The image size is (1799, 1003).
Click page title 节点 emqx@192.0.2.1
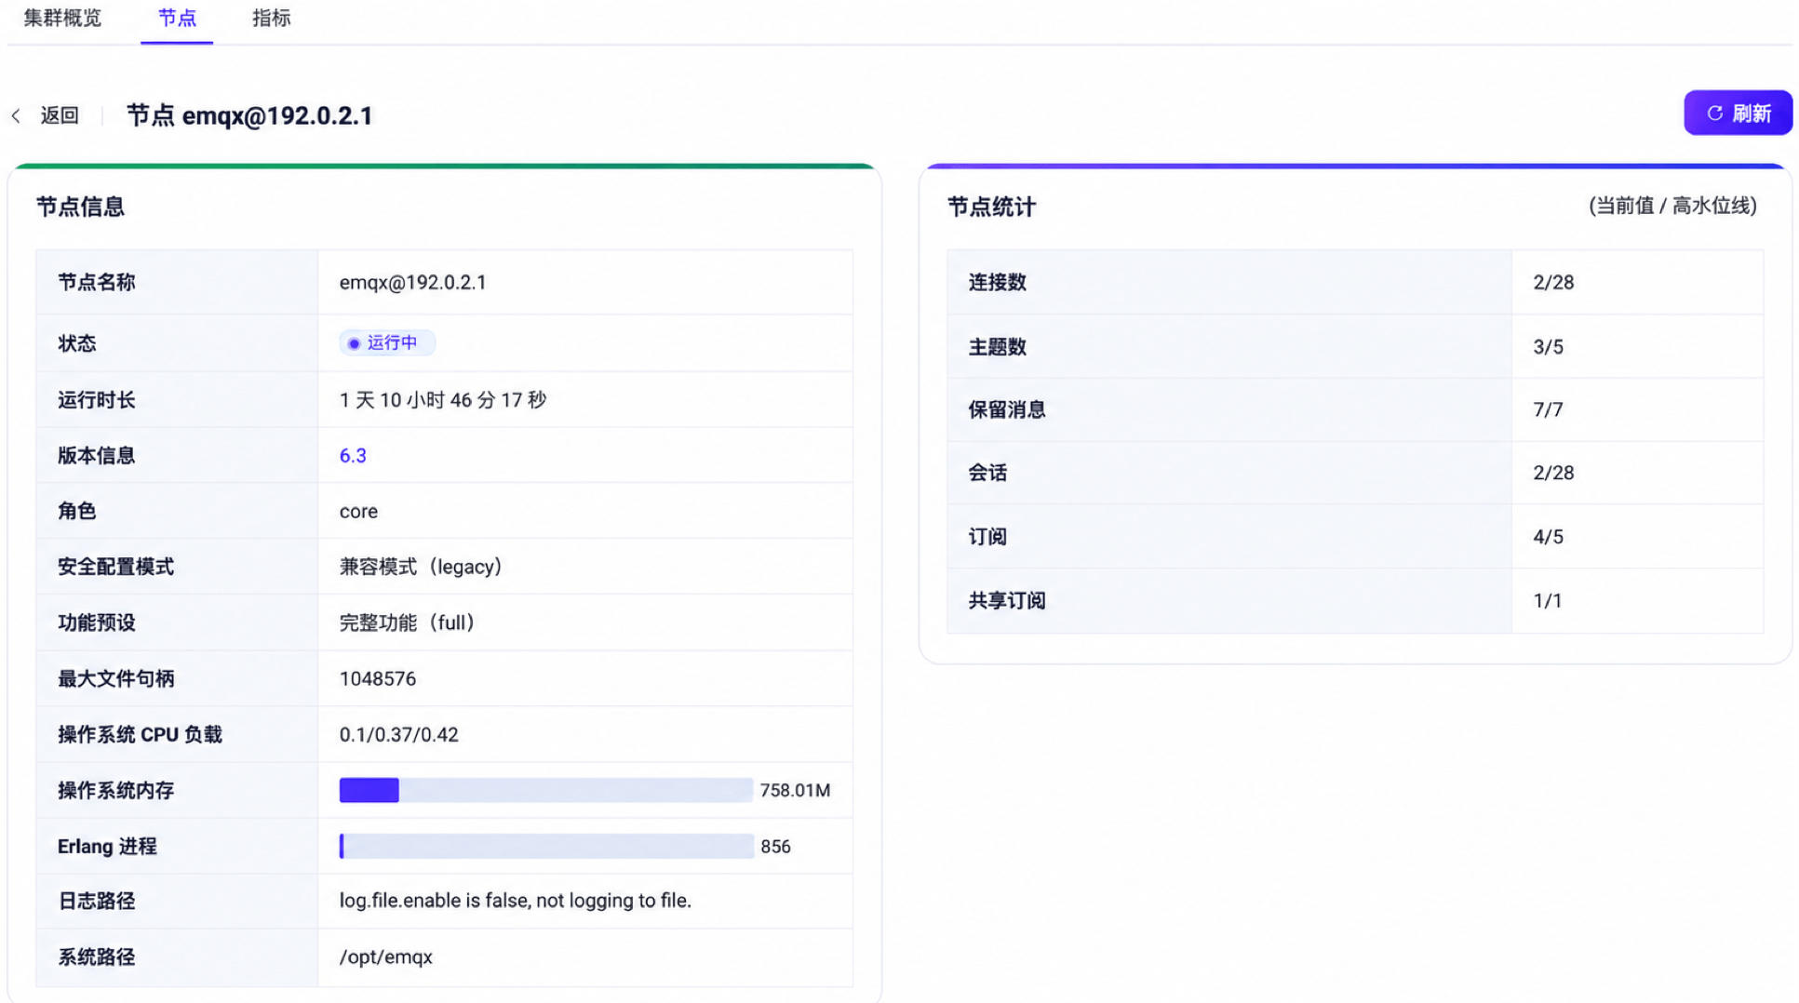coord(249,115)
